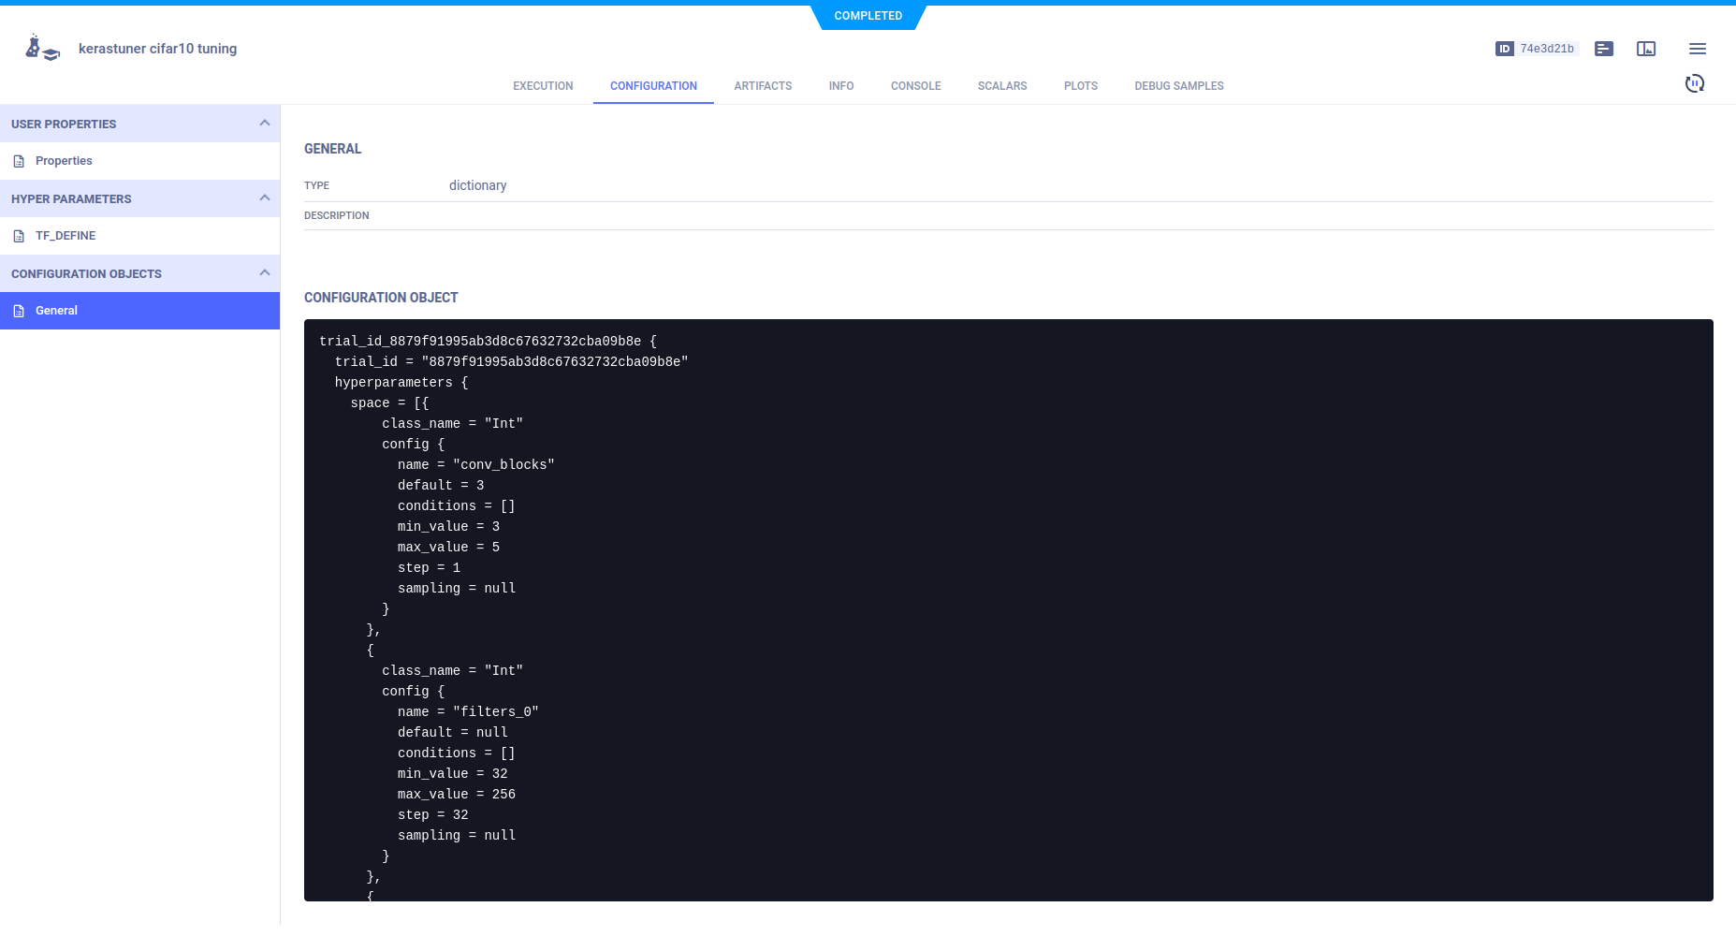Pause the auto-refresh icon
Viewport: 1736px width, 951px height.
pos(1694,84)
